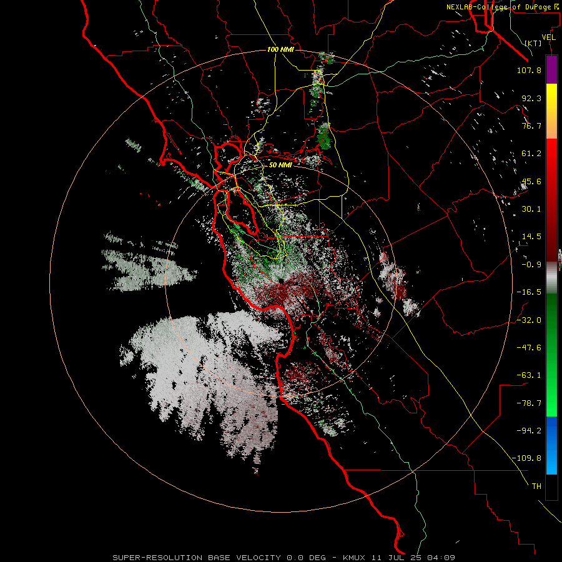Click the KMUX radar site dot at center
The width and height of the screenshot is (562, 562).
(280, 281)
